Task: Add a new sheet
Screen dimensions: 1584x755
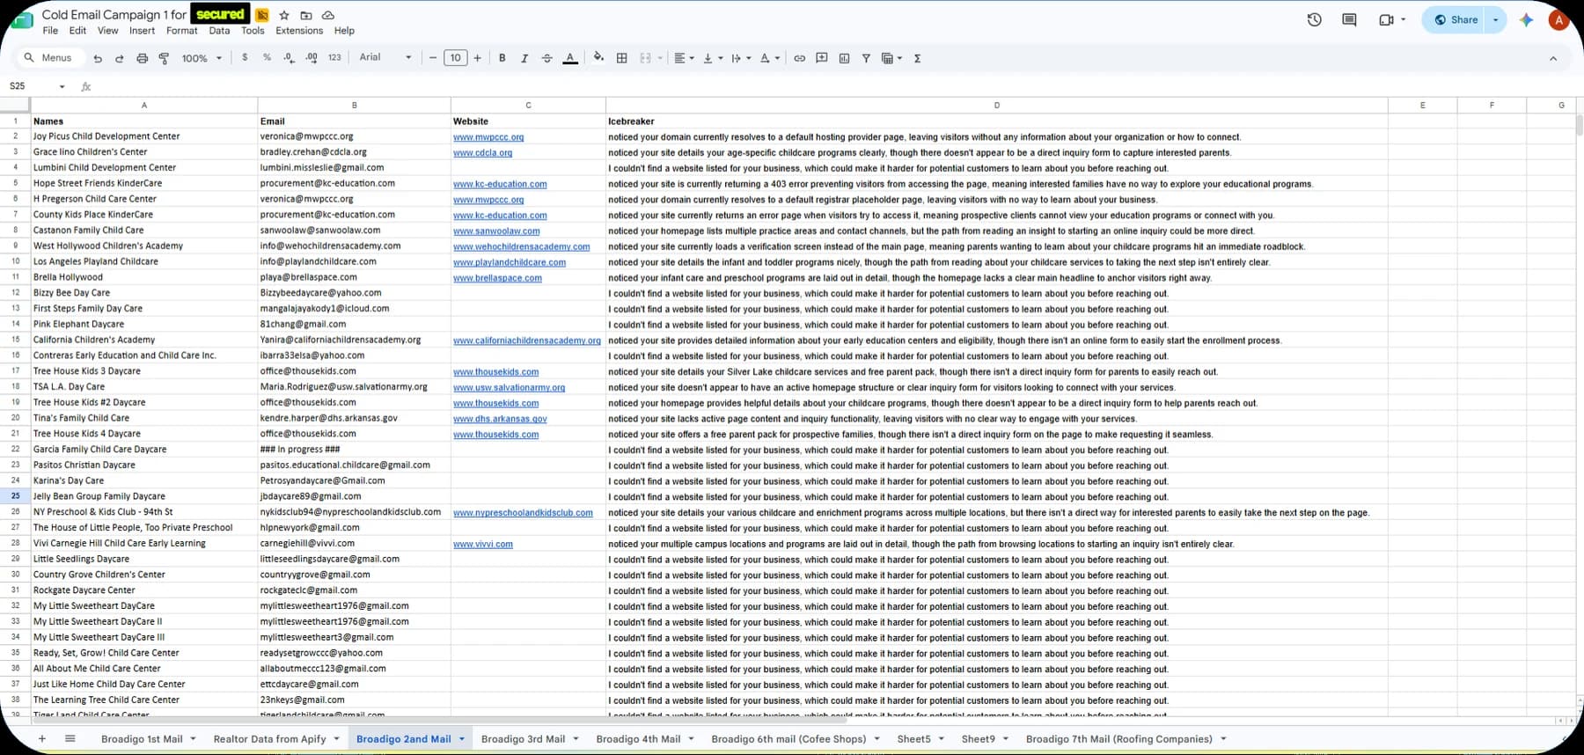Action: tap(41, 739)
